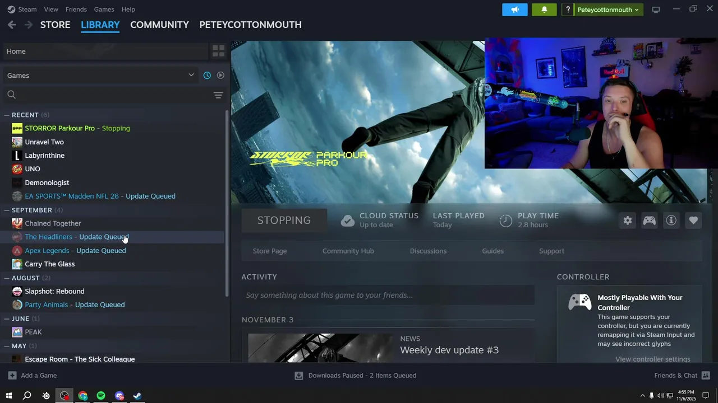Open collections grid view icon
718x403 pixels.
tap(218, 51)
